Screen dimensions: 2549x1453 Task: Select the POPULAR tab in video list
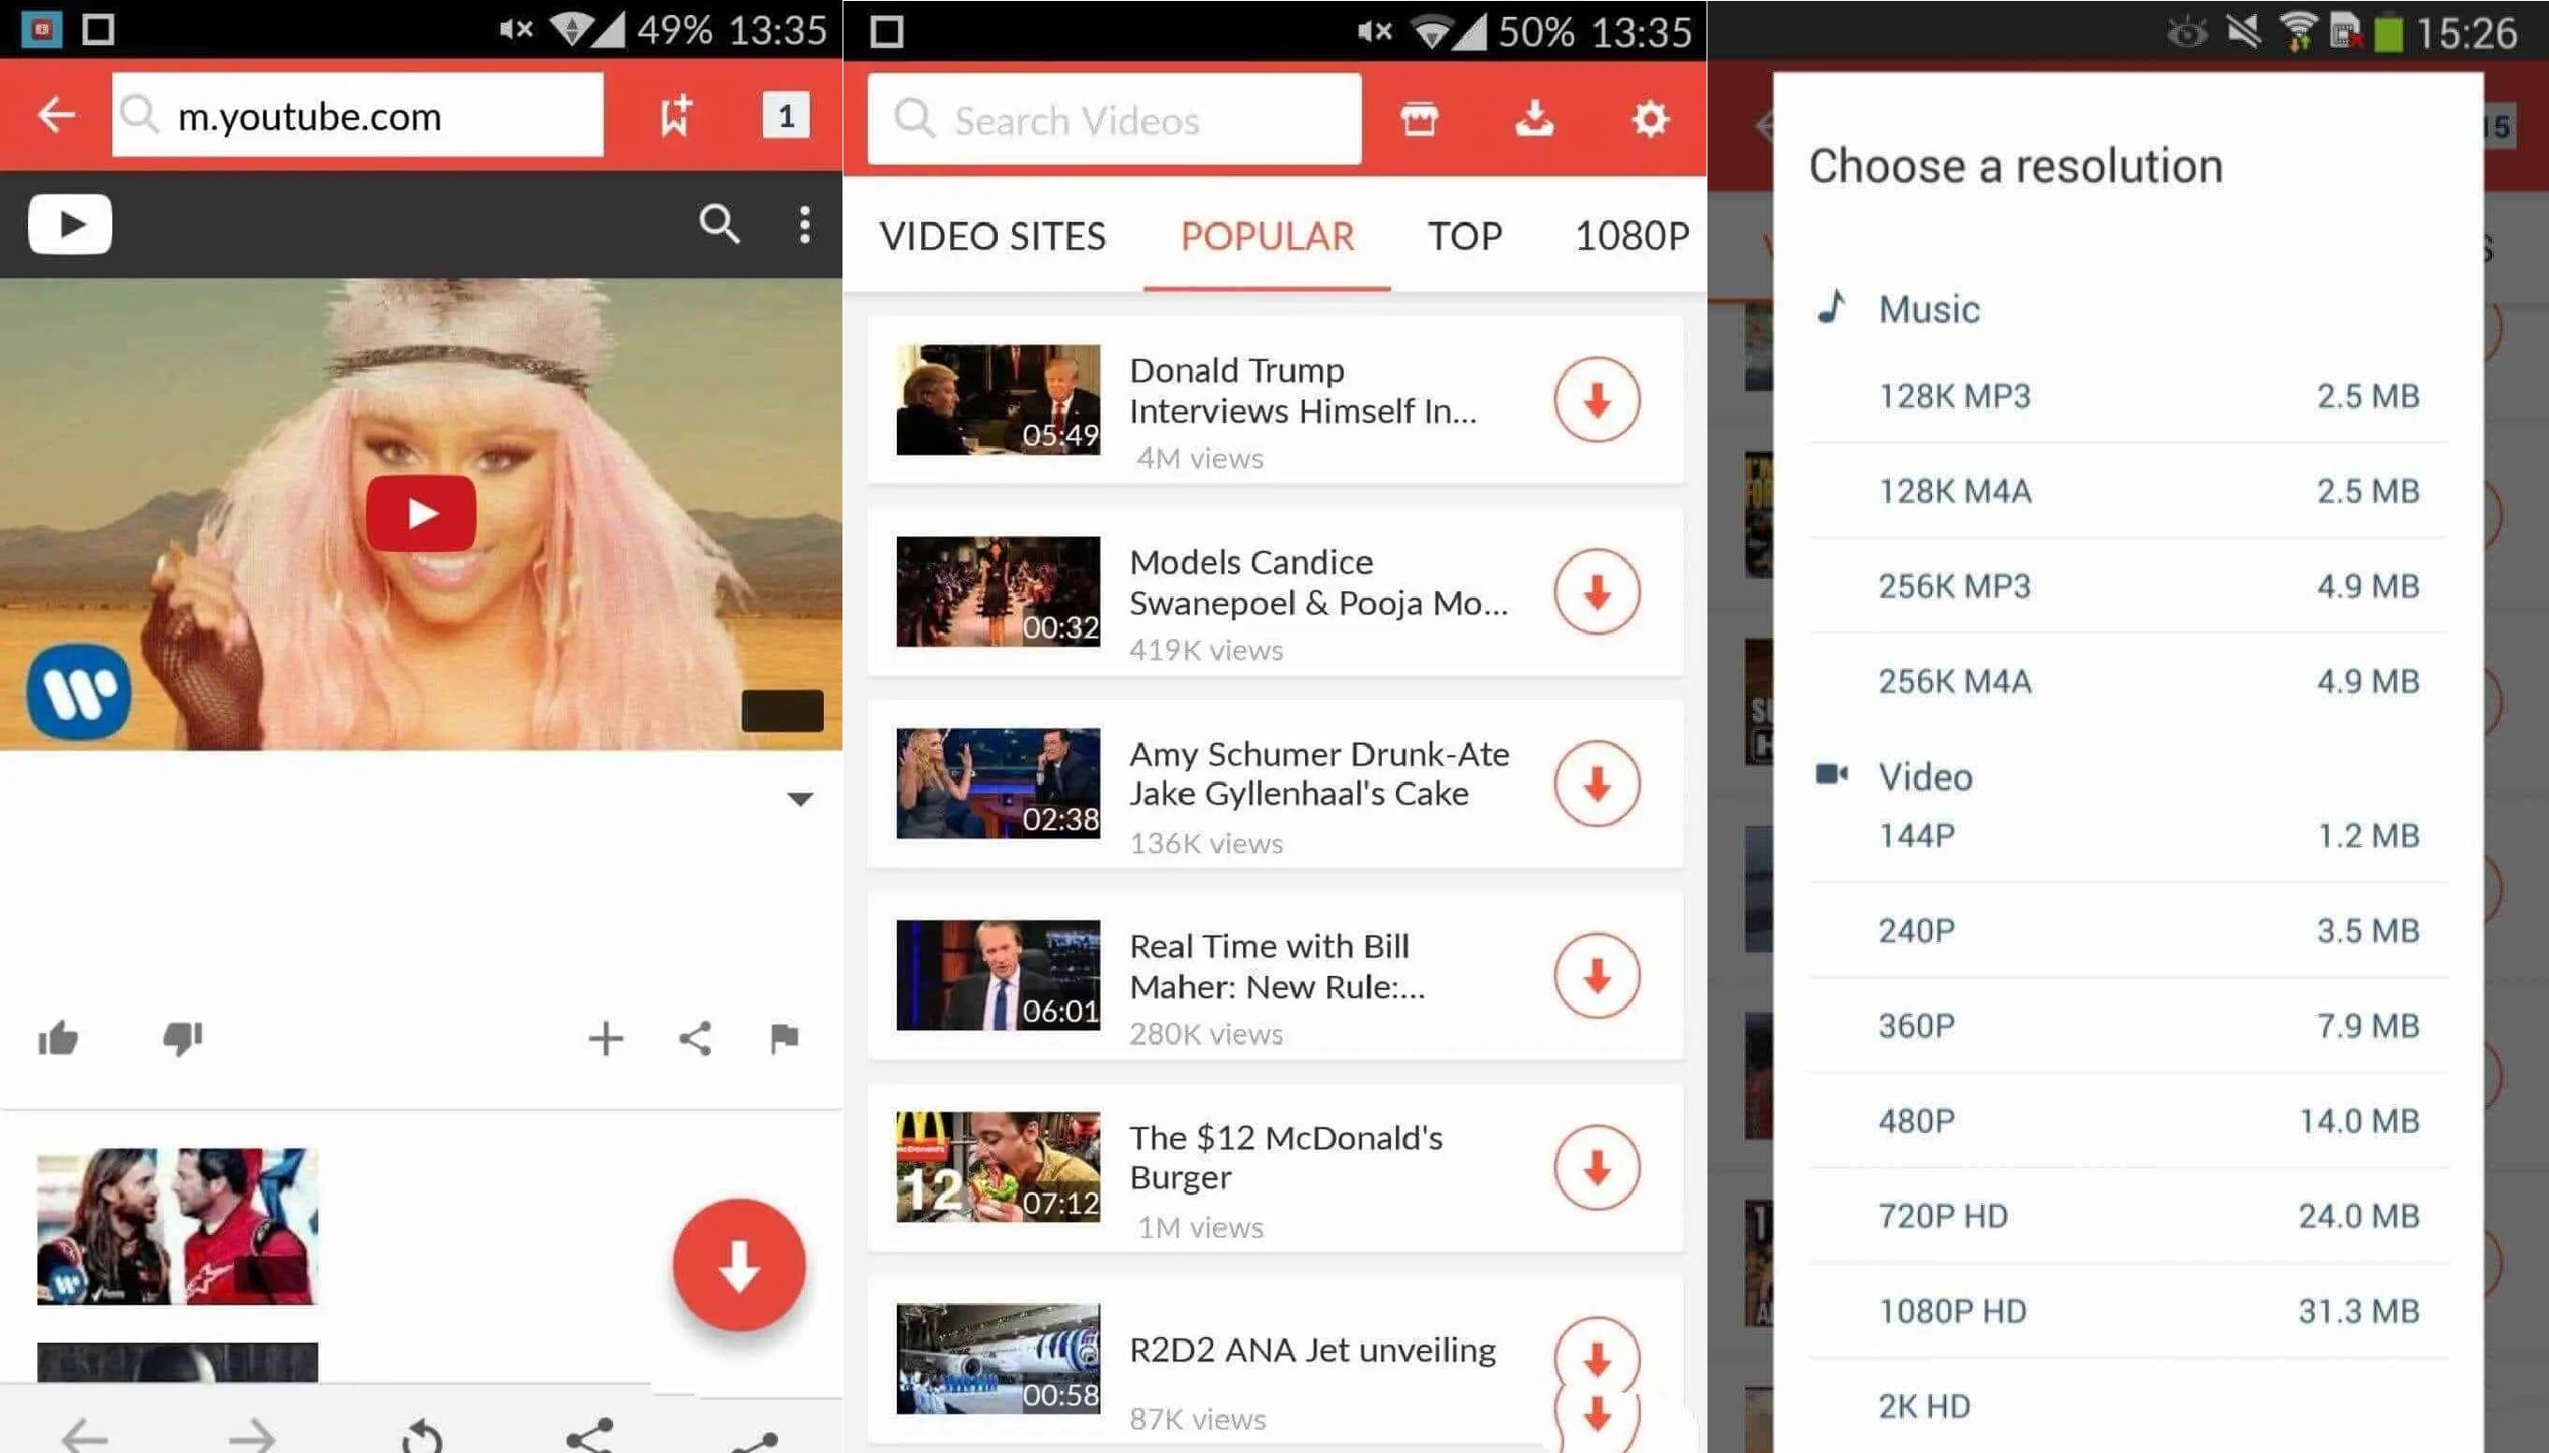pyautogui.click(x=1264, y=237)
